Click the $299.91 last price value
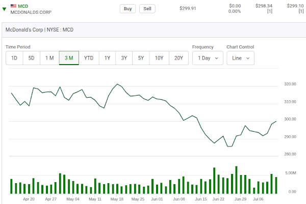This screenshot has height=204, width=306. click(188, 8)
